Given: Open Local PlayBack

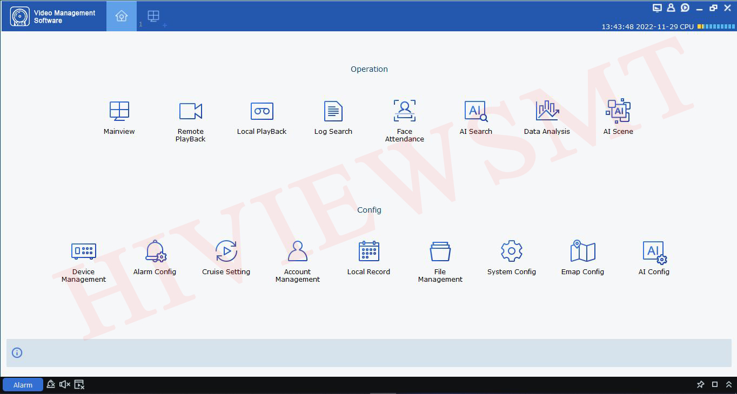Looking at the screenshot, I should (262, 111).
